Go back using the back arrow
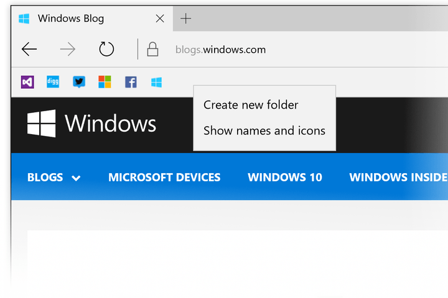This screenshot has width=448, height=298. pyautogui.click(x=29, y=49)
